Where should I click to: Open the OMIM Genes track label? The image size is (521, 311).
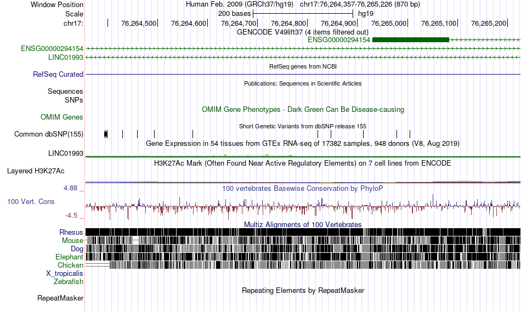(x=61, y=117)
